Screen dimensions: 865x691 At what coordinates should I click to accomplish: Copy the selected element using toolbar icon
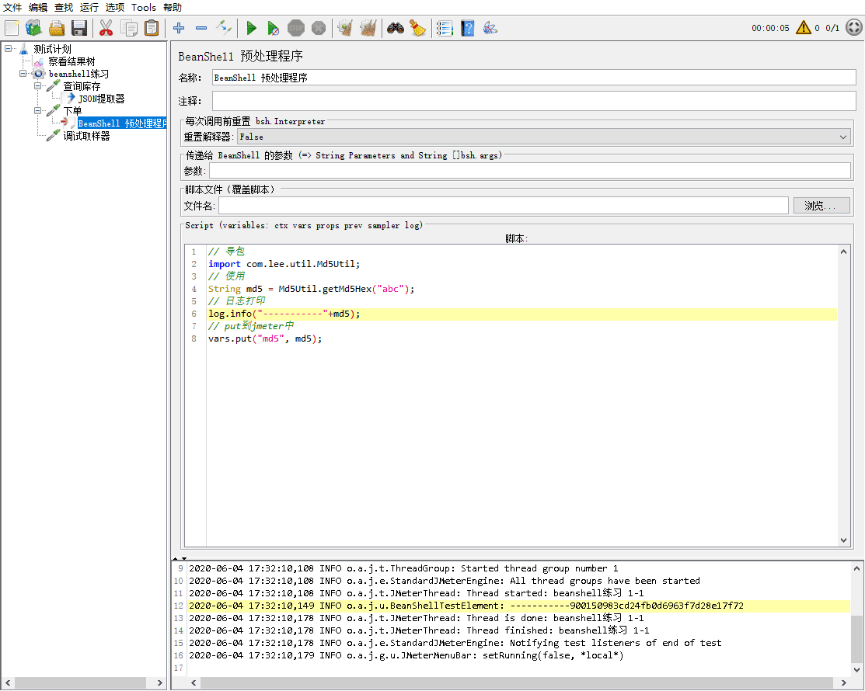coord(129,27)
